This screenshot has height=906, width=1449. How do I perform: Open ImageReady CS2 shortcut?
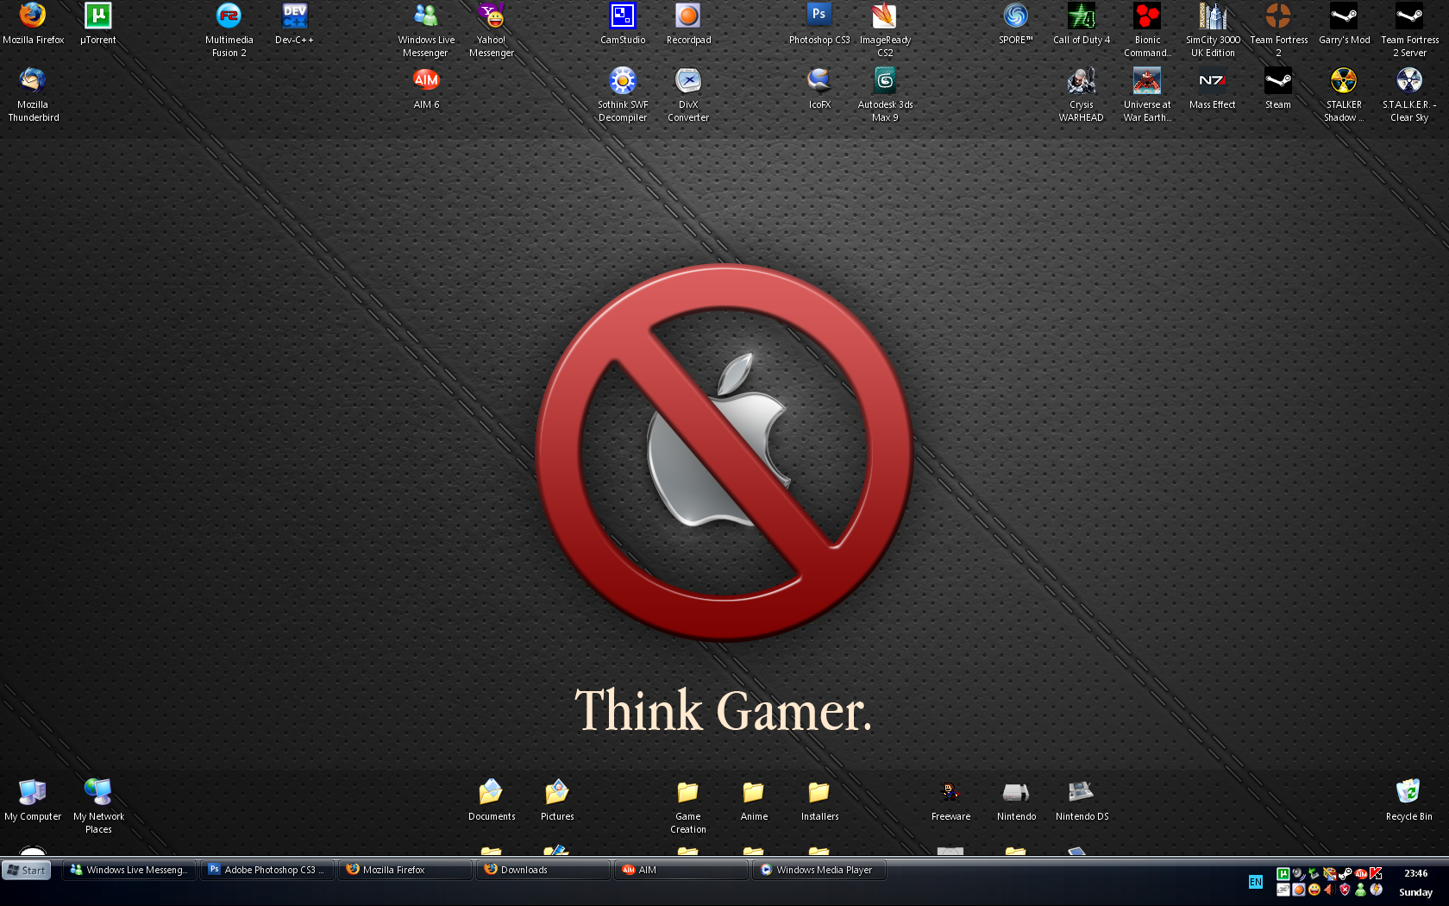pos(885,29)
